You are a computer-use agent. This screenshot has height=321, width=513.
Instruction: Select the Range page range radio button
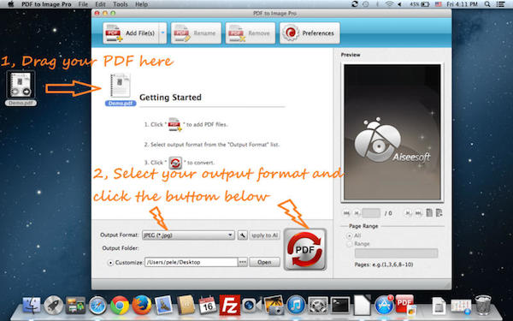coord(350,244)
